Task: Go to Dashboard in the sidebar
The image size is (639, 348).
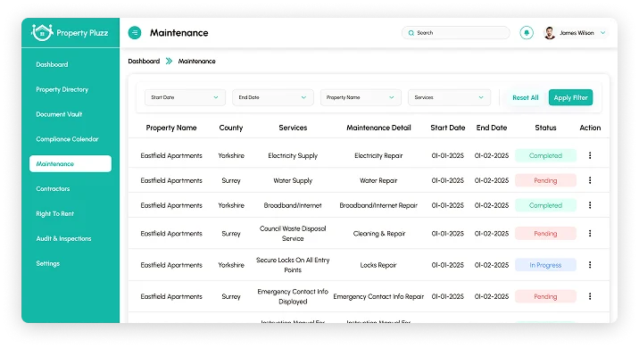Action: (x=52, y=64)
